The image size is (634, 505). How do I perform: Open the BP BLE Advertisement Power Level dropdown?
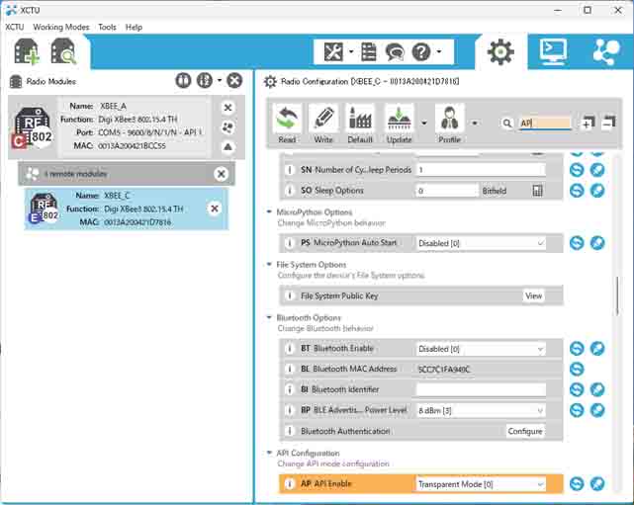coord(481,410)
